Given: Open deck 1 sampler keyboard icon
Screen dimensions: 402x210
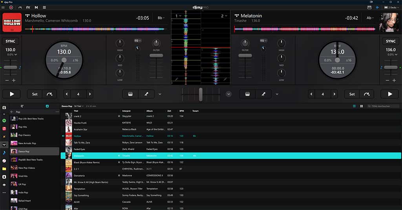Looking at the screenshot, I should coord(130,94).
